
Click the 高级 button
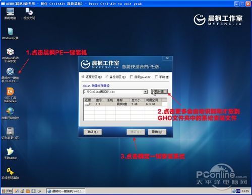(x=93, y=132)
